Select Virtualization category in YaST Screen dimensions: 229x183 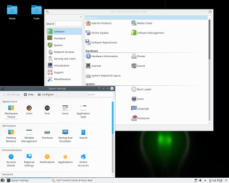coord(64,65)
